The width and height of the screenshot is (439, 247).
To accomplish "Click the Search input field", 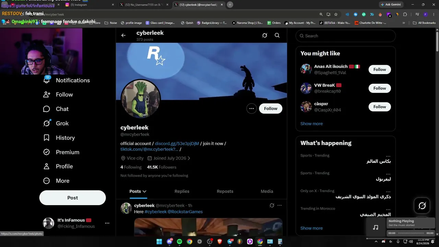I will (346, 36).
